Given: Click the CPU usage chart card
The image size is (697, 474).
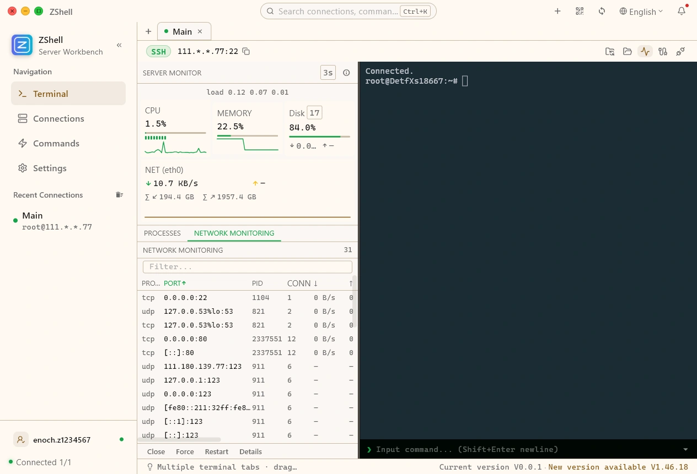Looking at the screenshot, I should coord(175,130).
